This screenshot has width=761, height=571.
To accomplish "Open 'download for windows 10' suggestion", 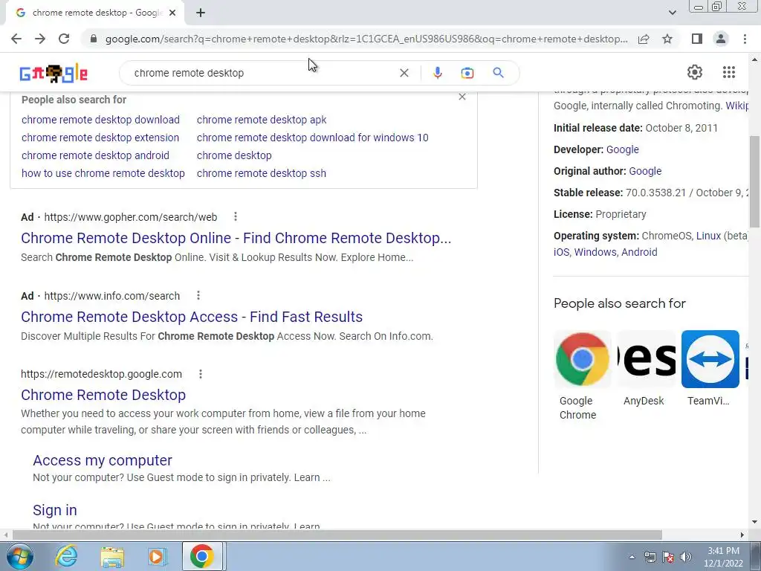I will tap(313, 138).
